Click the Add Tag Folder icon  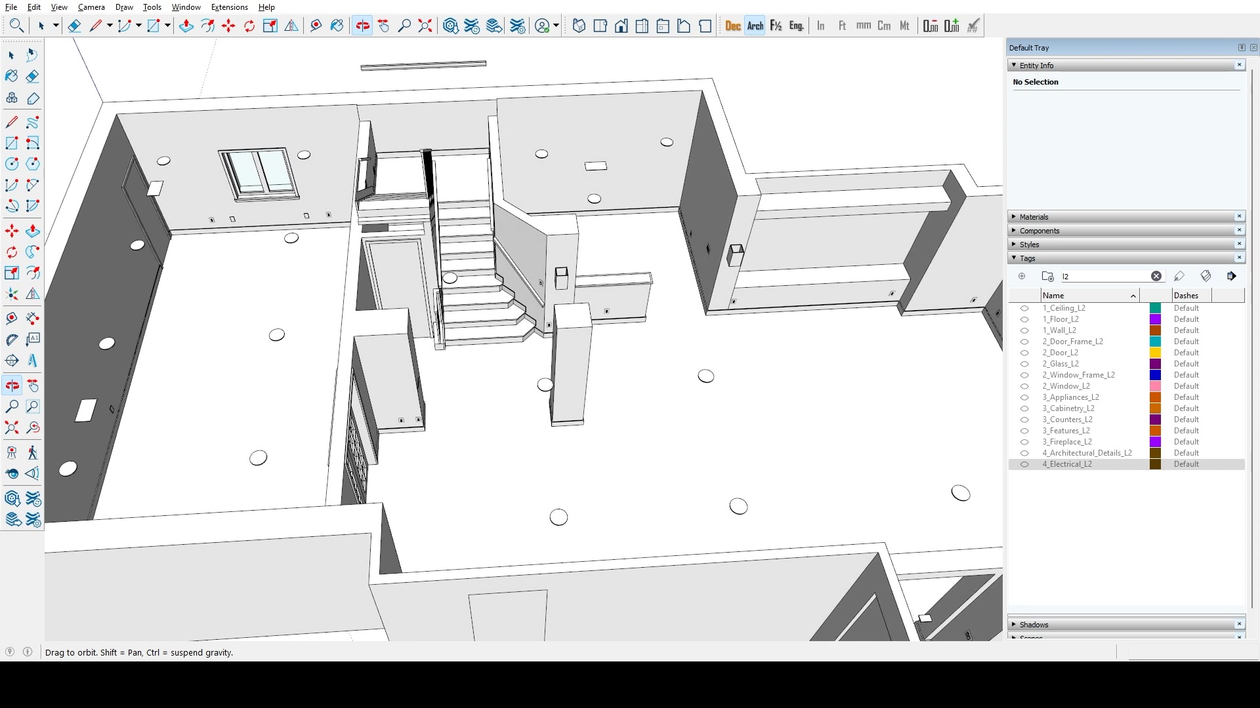point(1047,276)
